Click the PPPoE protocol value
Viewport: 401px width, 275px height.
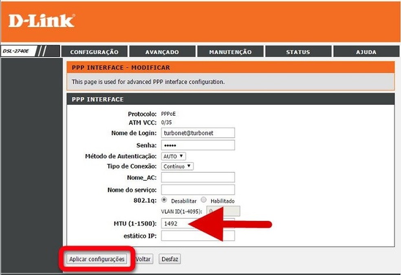tap(168, 114)
